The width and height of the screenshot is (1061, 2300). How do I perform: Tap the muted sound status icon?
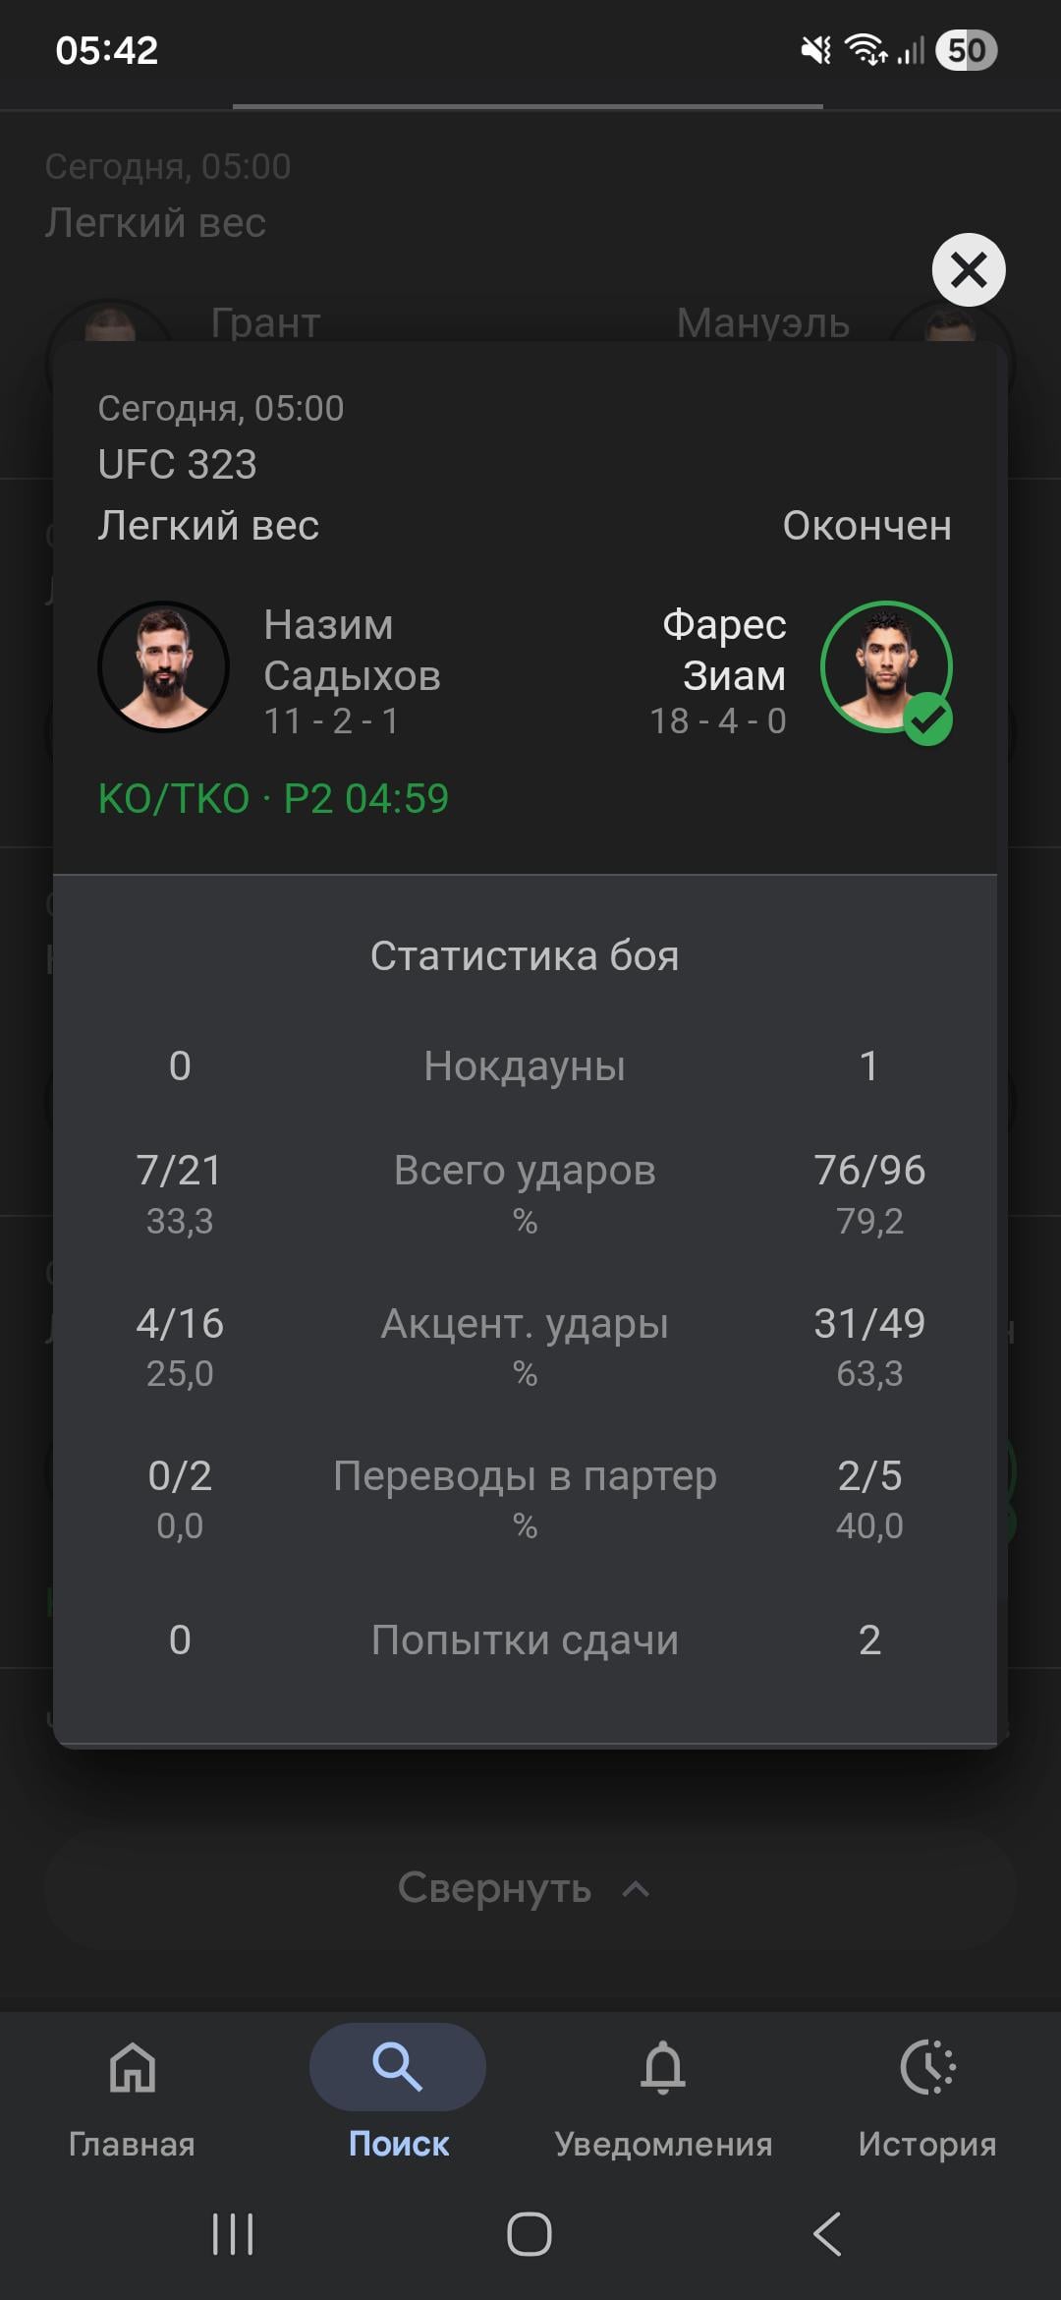tap(815, 49)
